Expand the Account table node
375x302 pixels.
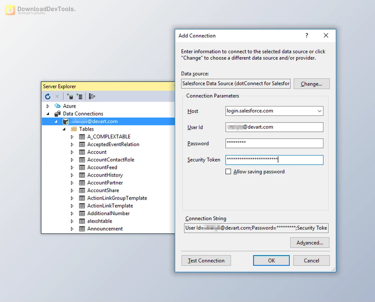[72, 152]
